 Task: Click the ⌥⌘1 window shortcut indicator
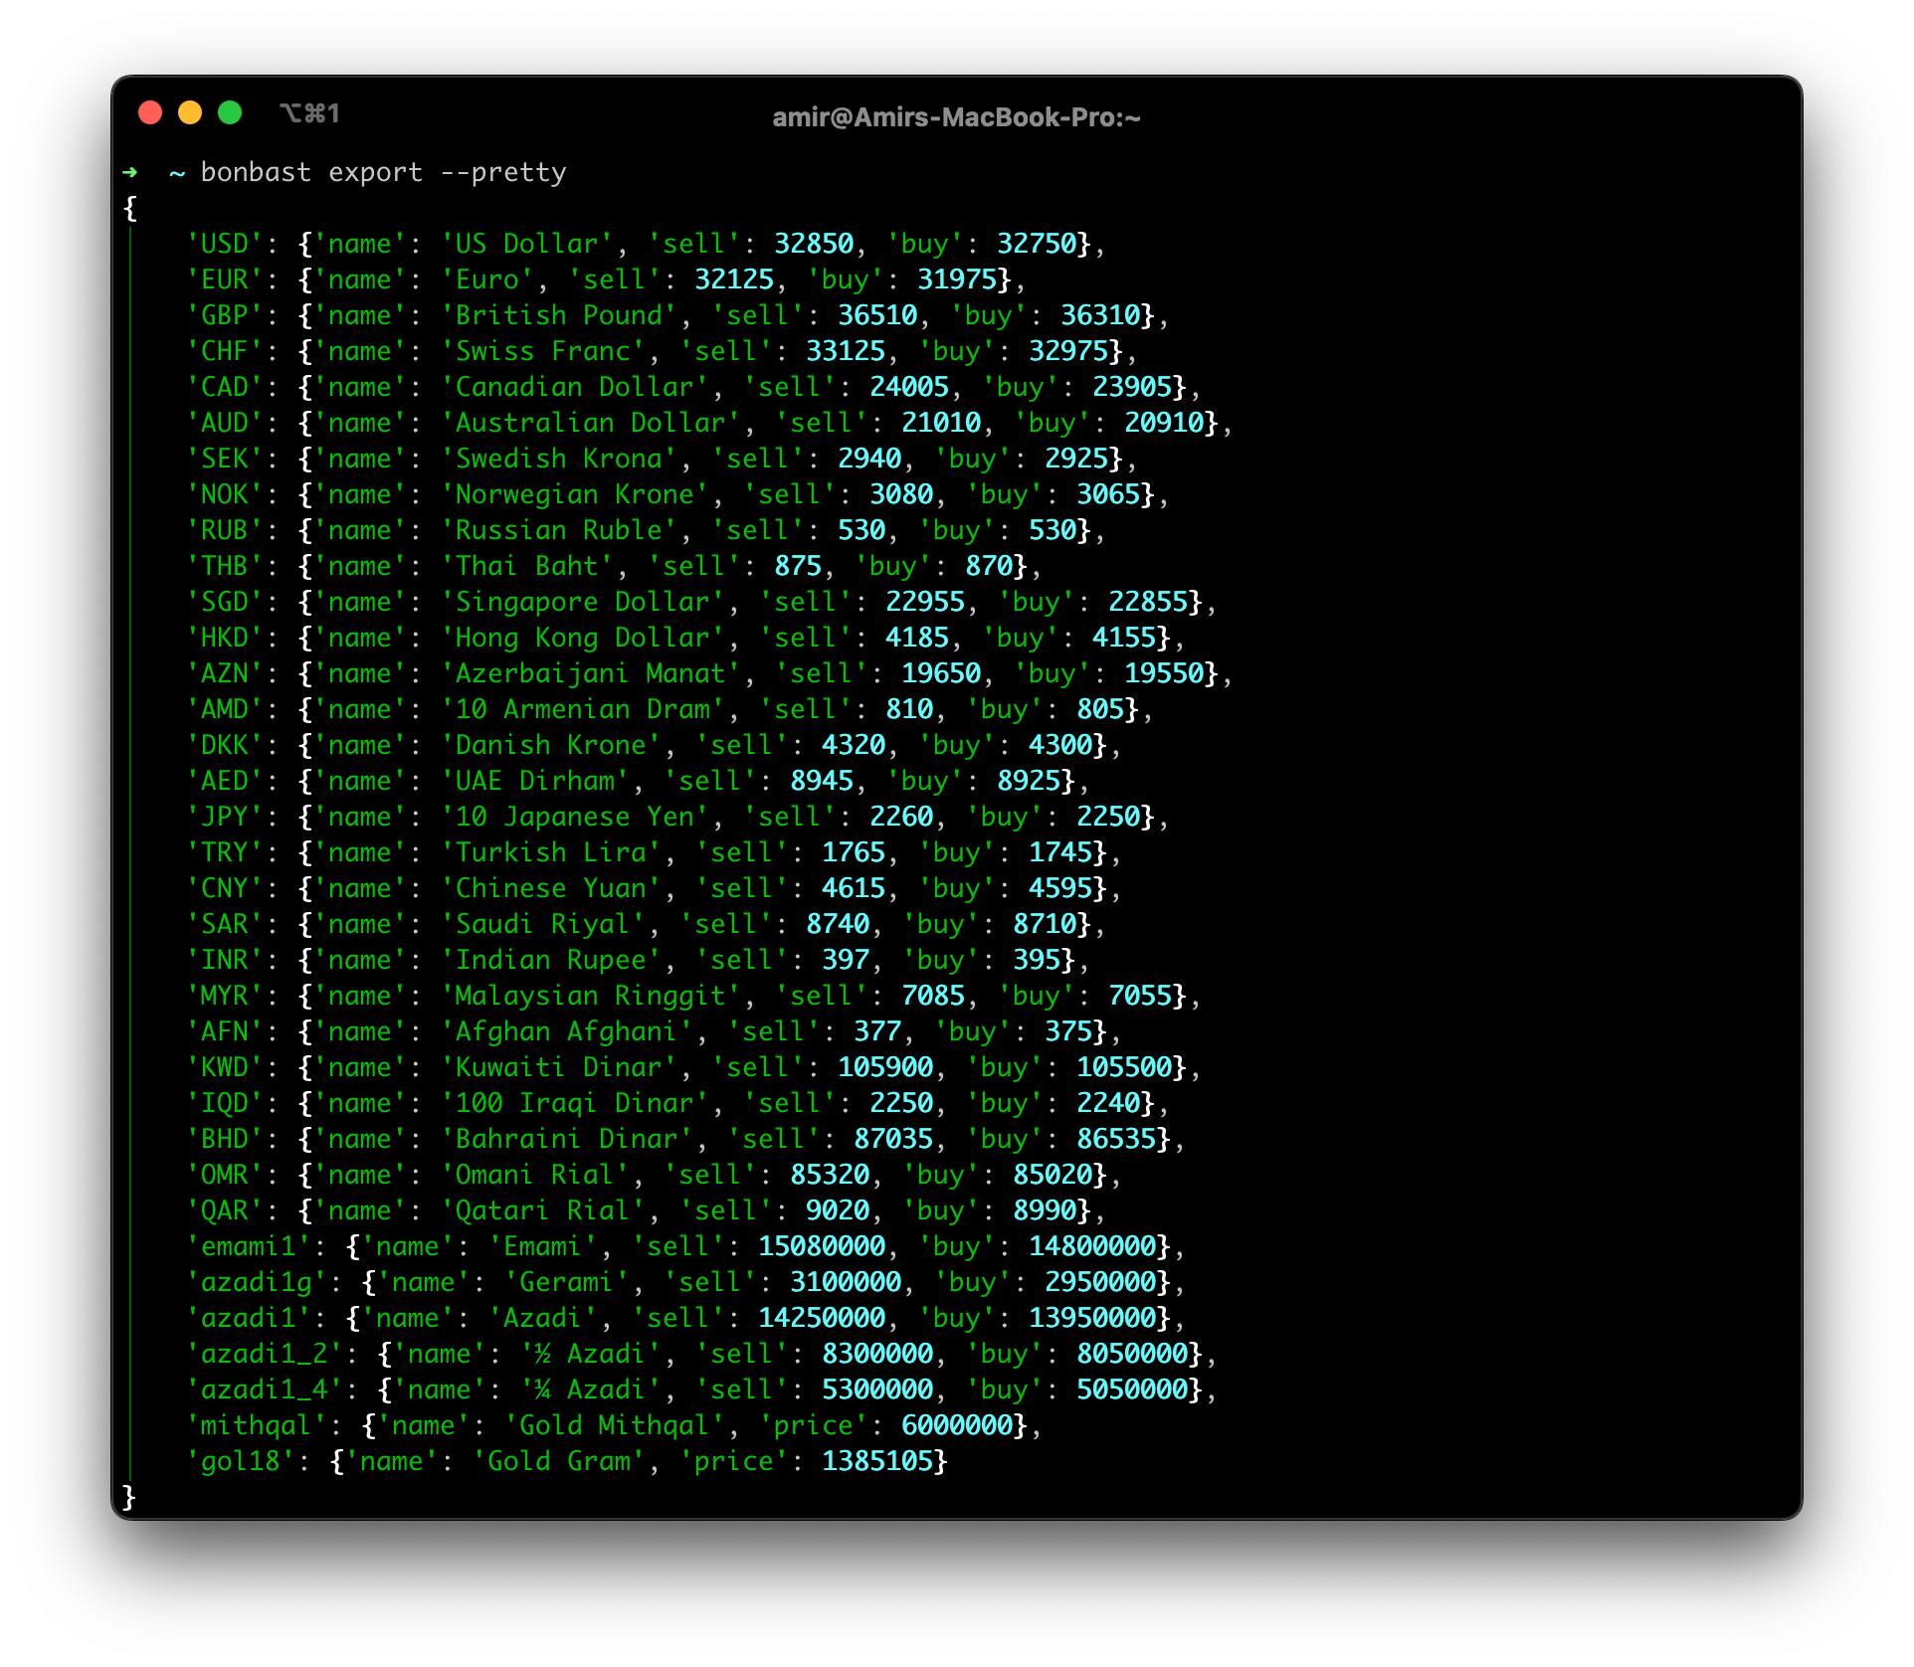309,113
